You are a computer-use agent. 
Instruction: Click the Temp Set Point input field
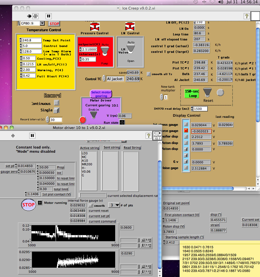pos(31,40)
